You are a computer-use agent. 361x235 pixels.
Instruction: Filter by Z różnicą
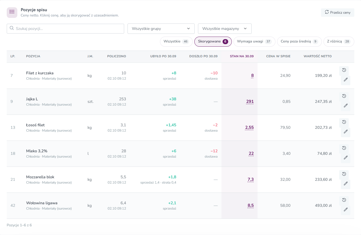click(339, 42)
